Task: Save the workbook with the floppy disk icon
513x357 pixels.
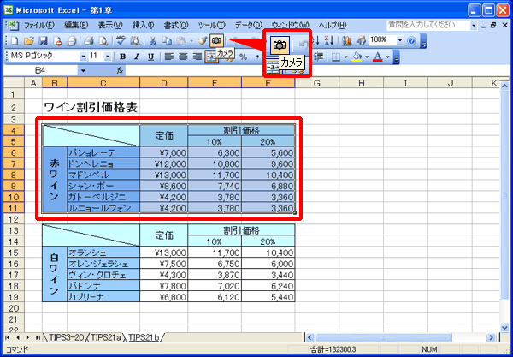Action: coord(43,40)
